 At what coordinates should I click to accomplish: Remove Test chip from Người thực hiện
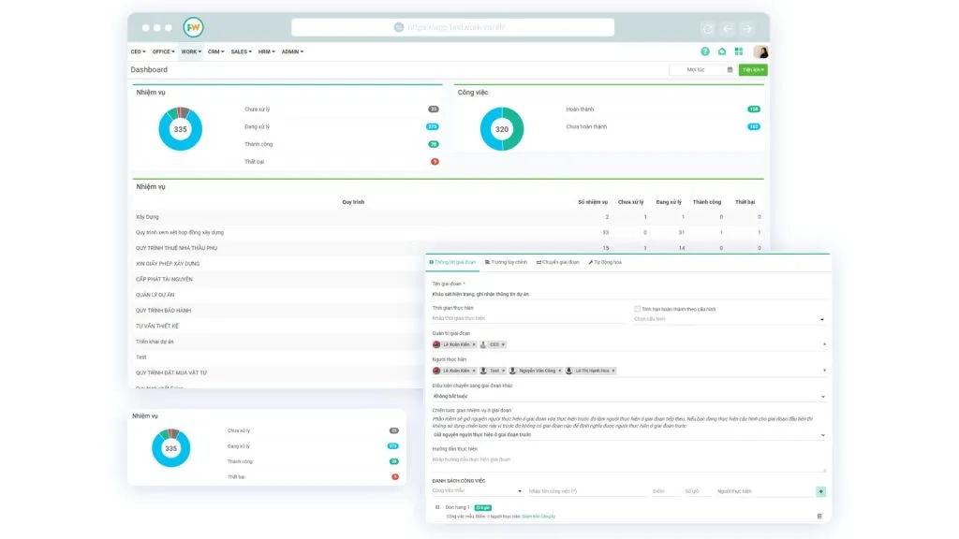[503, 371]
